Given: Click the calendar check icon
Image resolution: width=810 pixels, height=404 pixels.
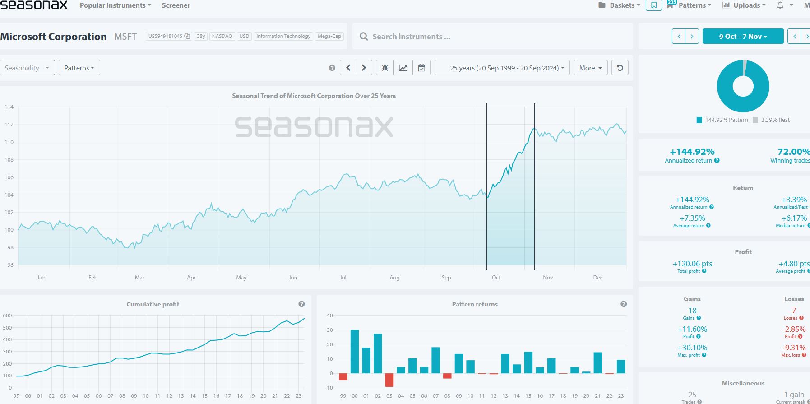Looking at the screenshot, I should click(421, 68).
